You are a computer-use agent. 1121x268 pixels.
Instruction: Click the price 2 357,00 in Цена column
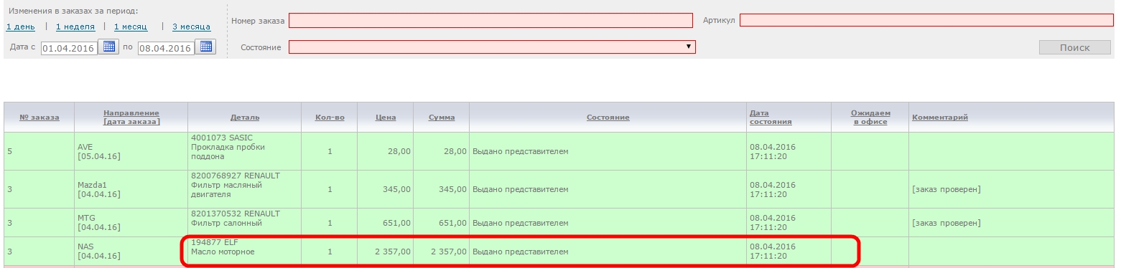(392, 252)
